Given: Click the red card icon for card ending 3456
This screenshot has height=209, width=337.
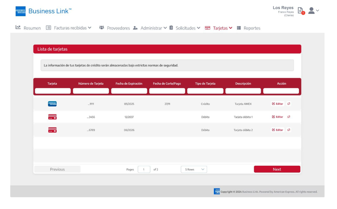Looking at the screenshot, I should [52, 117].
